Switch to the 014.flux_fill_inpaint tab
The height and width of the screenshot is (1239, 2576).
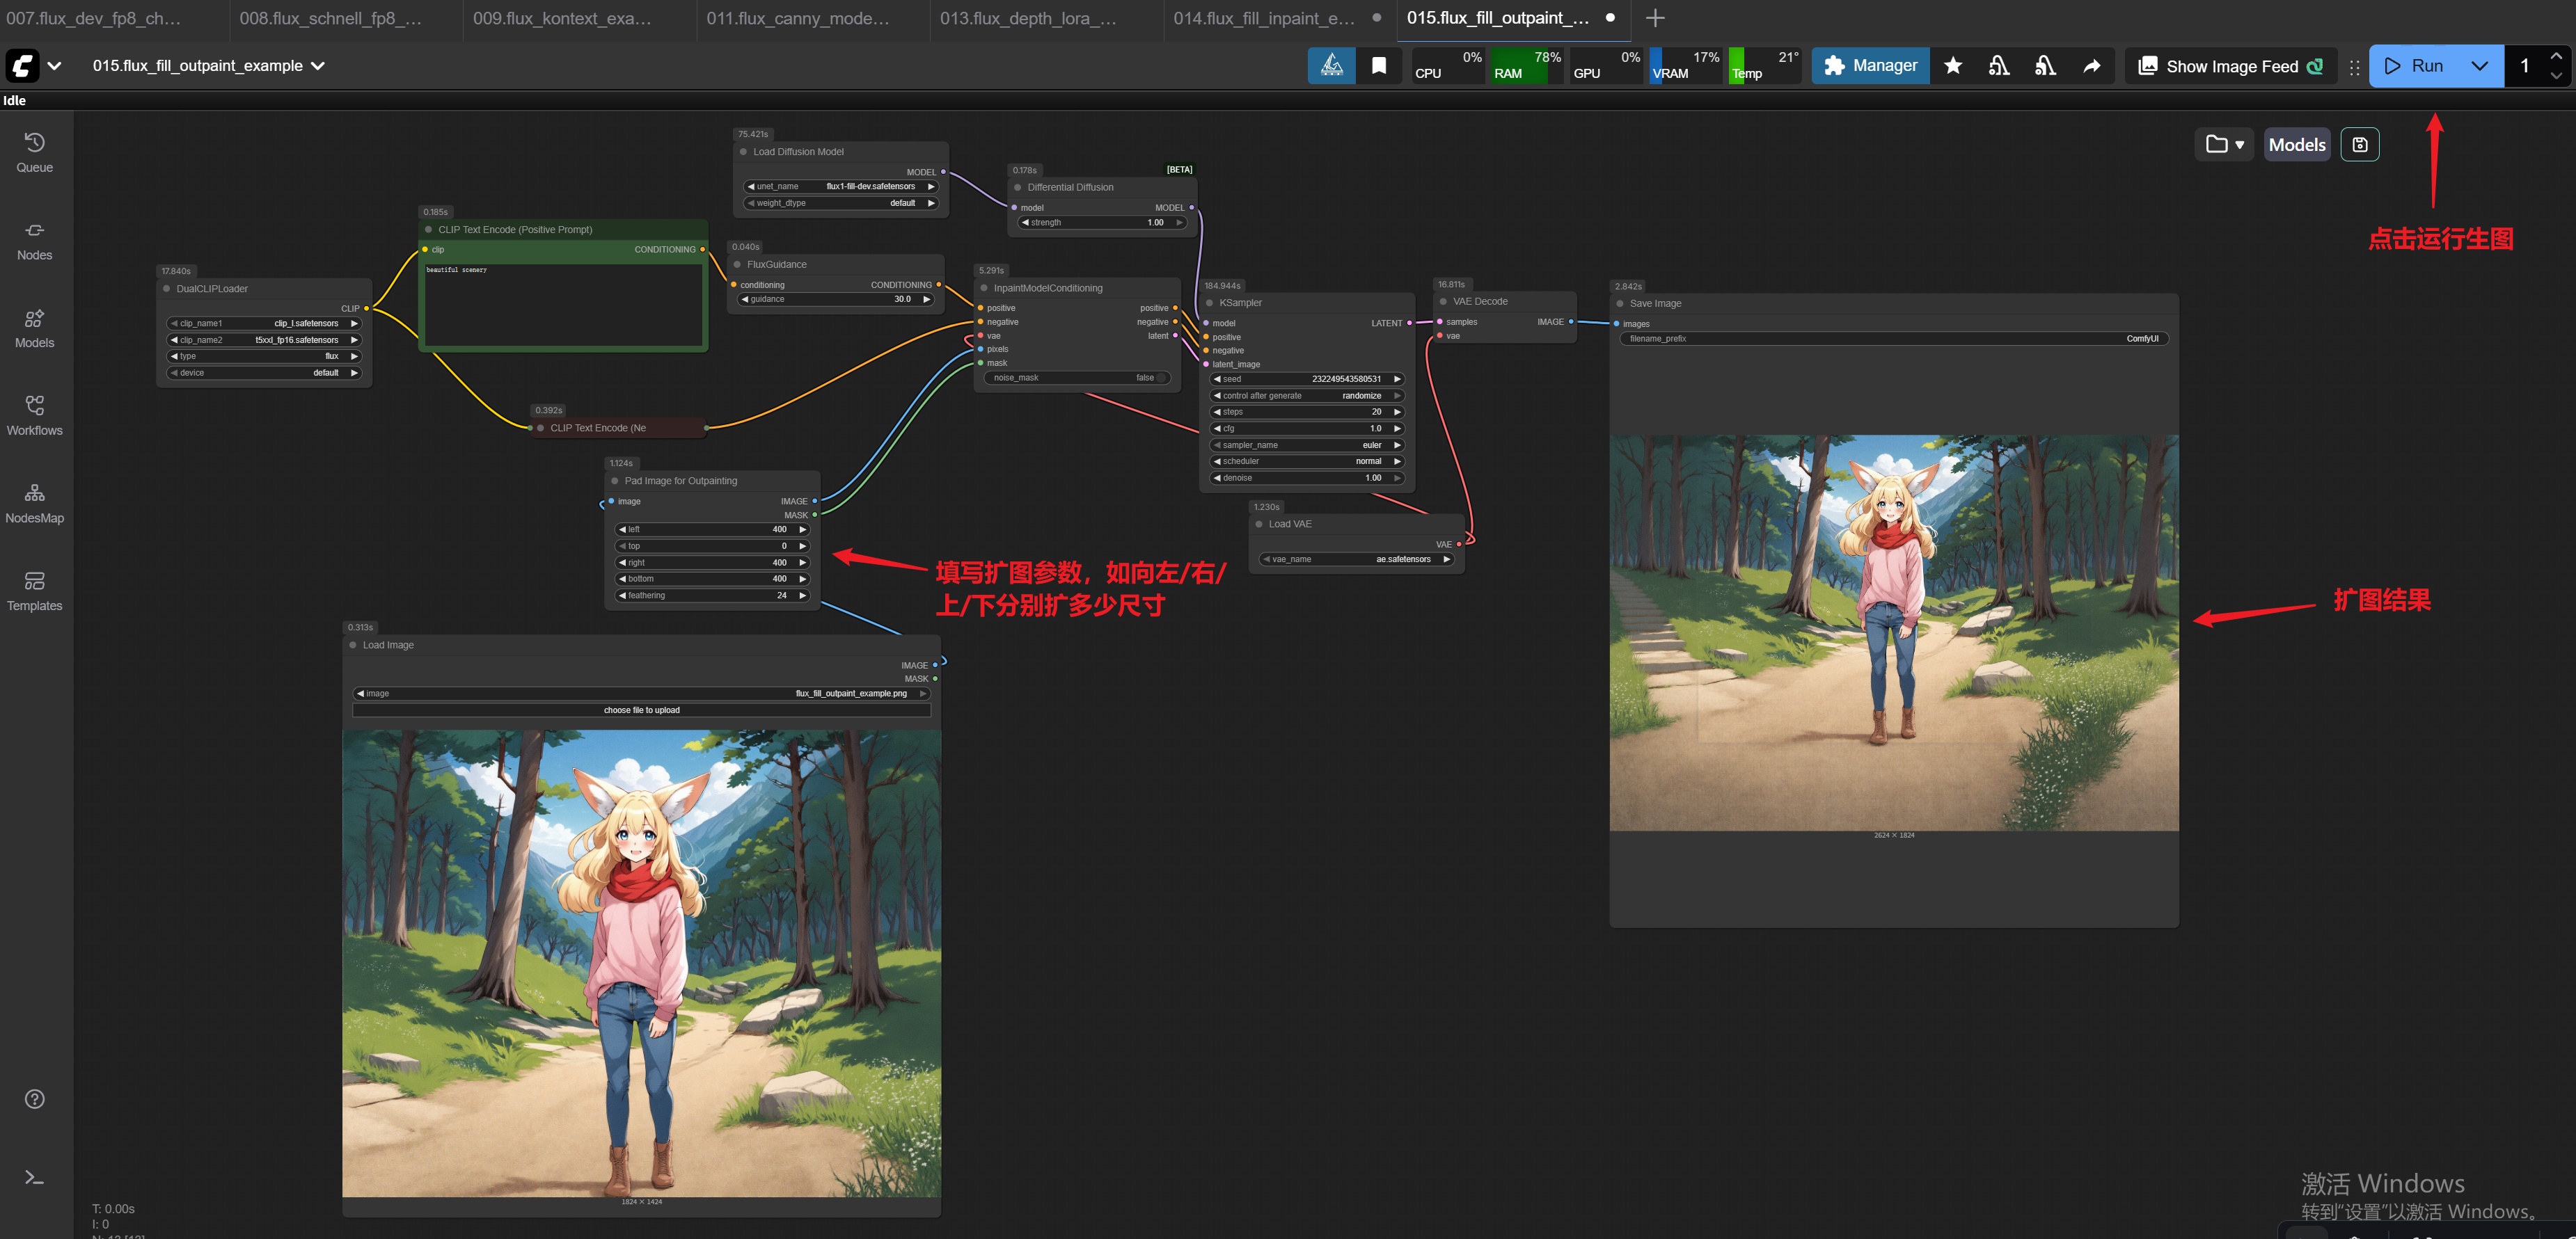(x=1264, y=18)
